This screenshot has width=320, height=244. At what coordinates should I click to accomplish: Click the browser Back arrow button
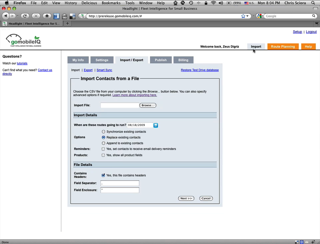point(6,16)
